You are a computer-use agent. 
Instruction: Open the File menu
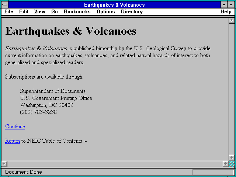(9, 12)
